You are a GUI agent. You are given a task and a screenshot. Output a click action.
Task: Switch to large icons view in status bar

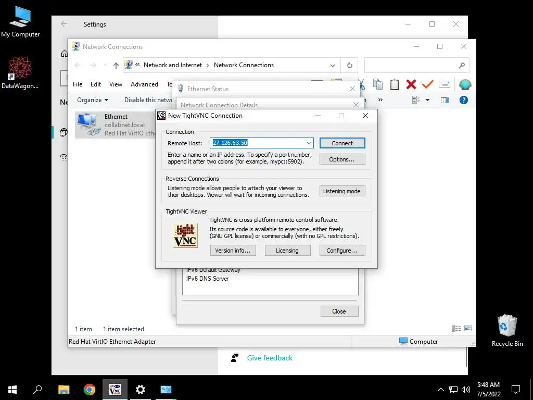[x=468, y=328]
